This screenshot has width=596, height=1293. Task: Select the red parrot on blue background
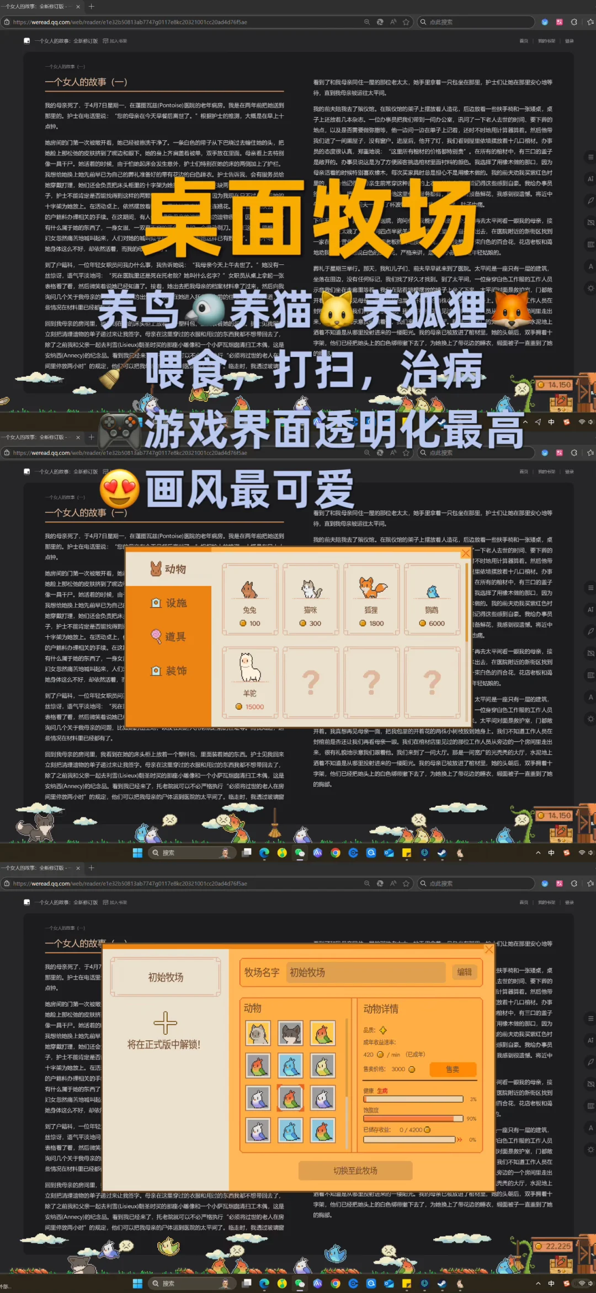click(x=323, y=1130)
